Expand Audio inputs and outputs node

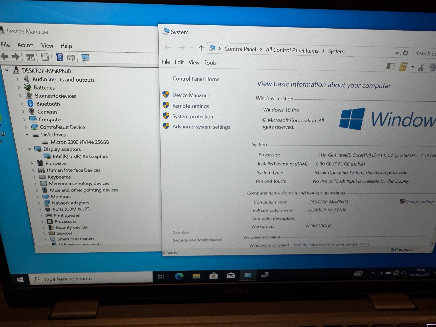coord(17,79)
